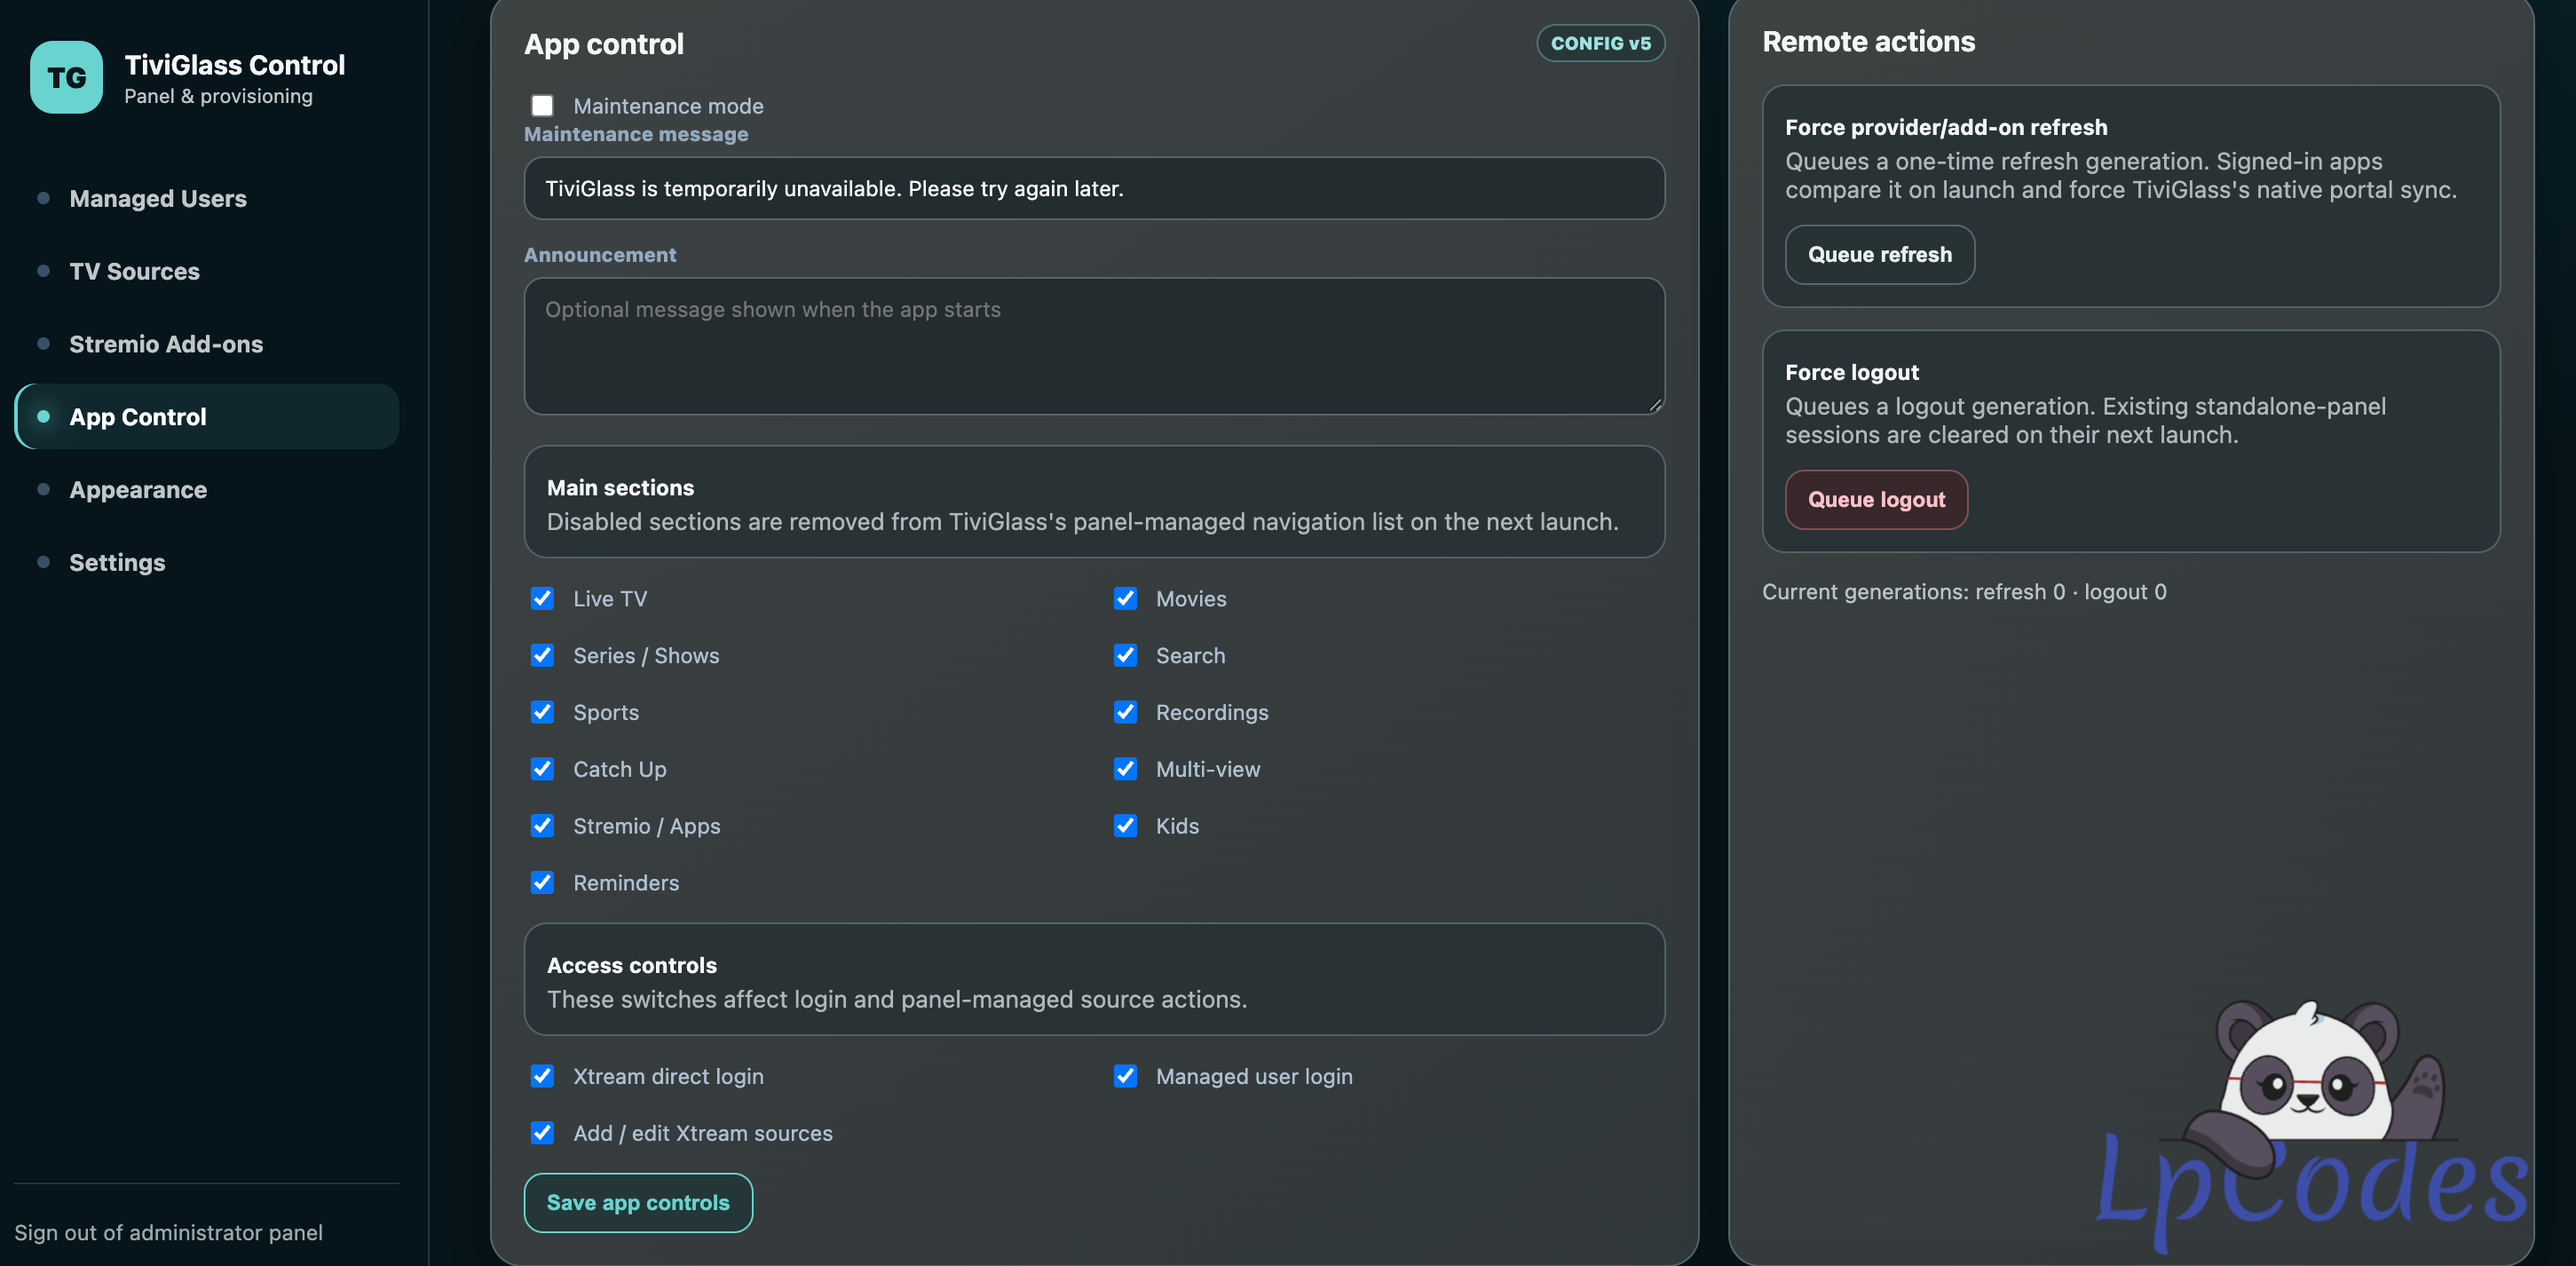This screenshot has height=1266, width=2576.
Task: Uncheck the Live TV section
Action: [x=542, y=599]
